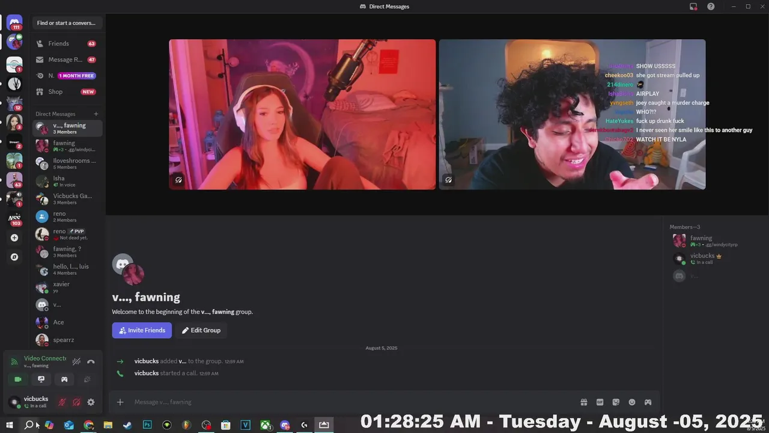Open Nitro 1 MONTH FREE item
Screen dimensions: 769x433
67,76
